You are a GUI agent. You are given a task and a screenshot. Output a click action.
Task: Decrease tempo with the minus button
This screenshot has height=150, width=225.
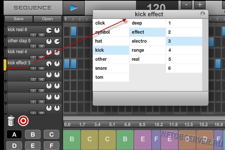click(186, 5)
